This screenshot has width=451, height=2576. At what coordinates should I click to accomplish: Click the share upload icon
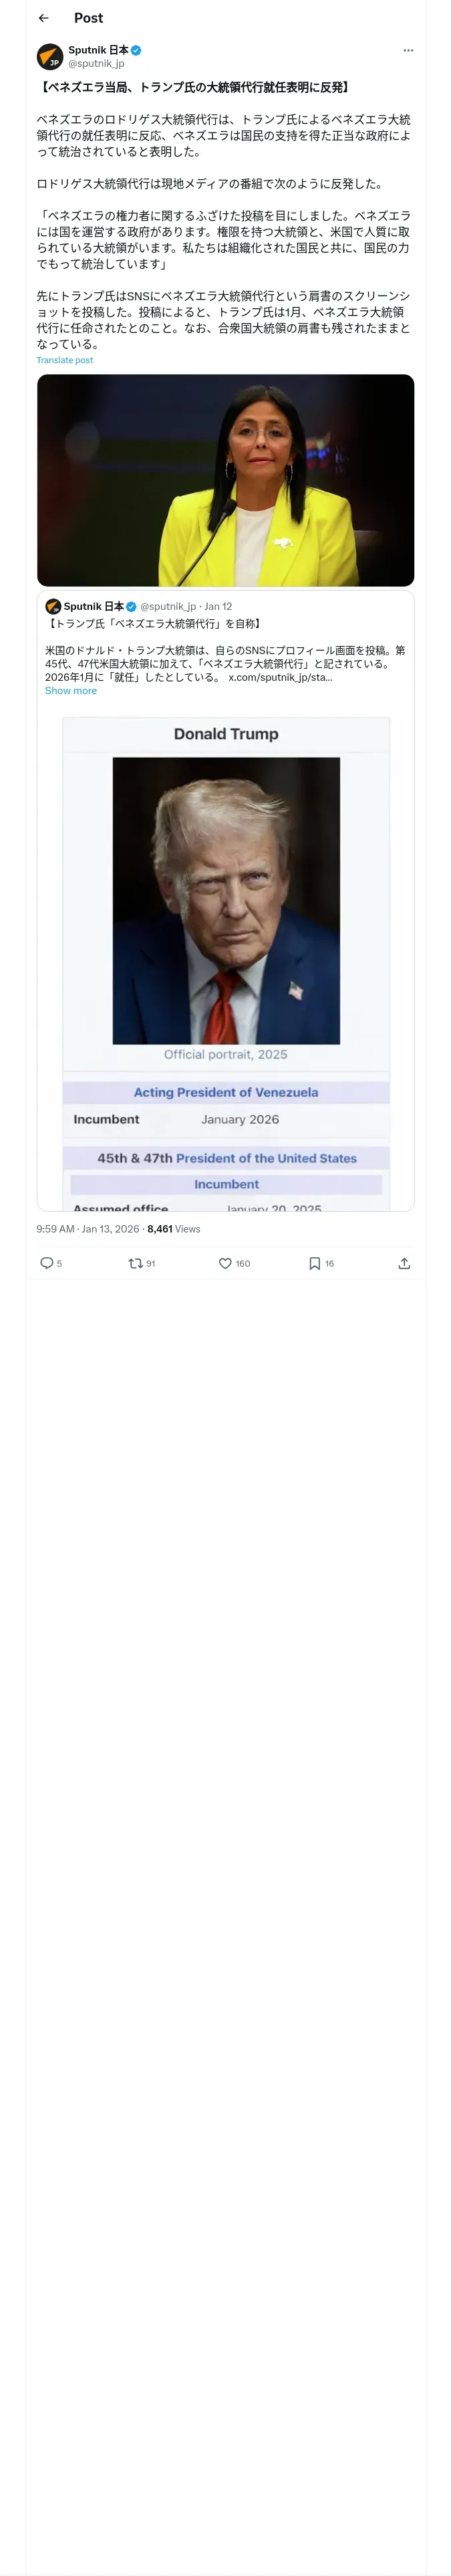[x=404, y=1263]
